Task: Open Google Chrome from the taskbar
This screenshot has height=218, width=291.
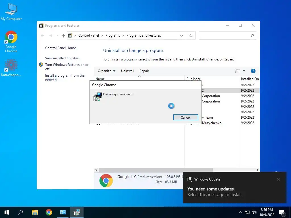Action: [x=49, y=212]
